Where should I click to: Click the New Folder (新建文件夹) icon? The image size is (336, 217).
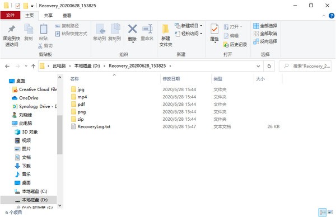[165, 29]
